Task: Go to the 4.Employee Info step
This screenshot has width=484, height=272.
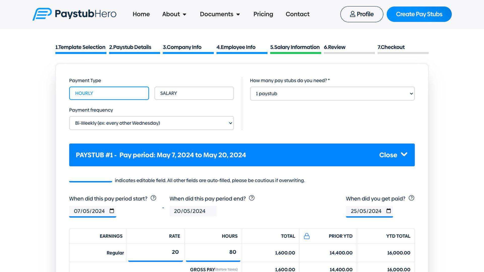Action: [x=242, y=49]
